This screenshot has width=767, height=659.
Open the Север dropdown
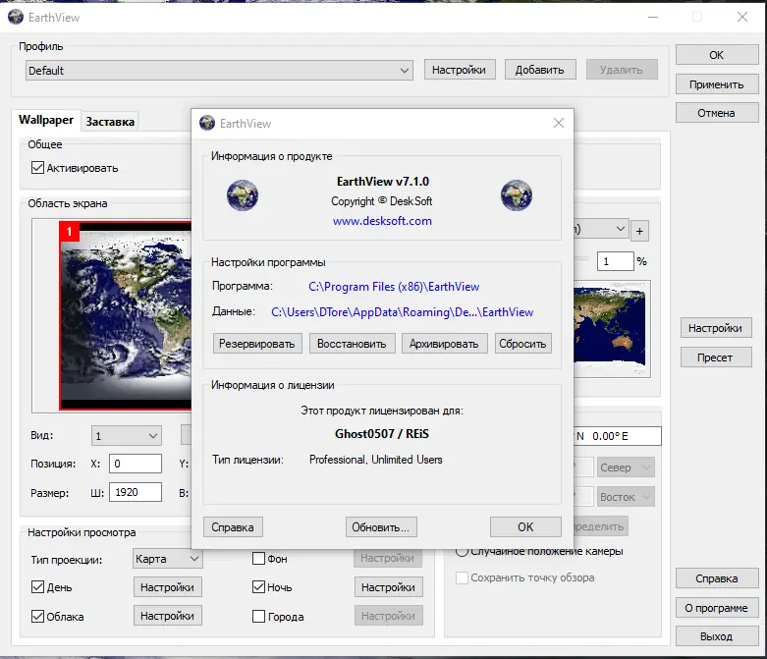coord(626,467)
